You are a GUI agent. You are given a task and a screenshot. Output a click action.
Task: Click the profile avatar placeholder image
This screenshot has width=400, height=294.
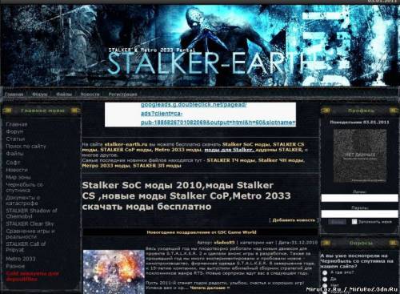(360, 155)
